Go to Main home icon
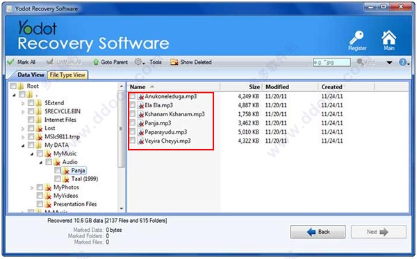The height and width of the screenshot is (259, 417). click(x=389, y=38)
